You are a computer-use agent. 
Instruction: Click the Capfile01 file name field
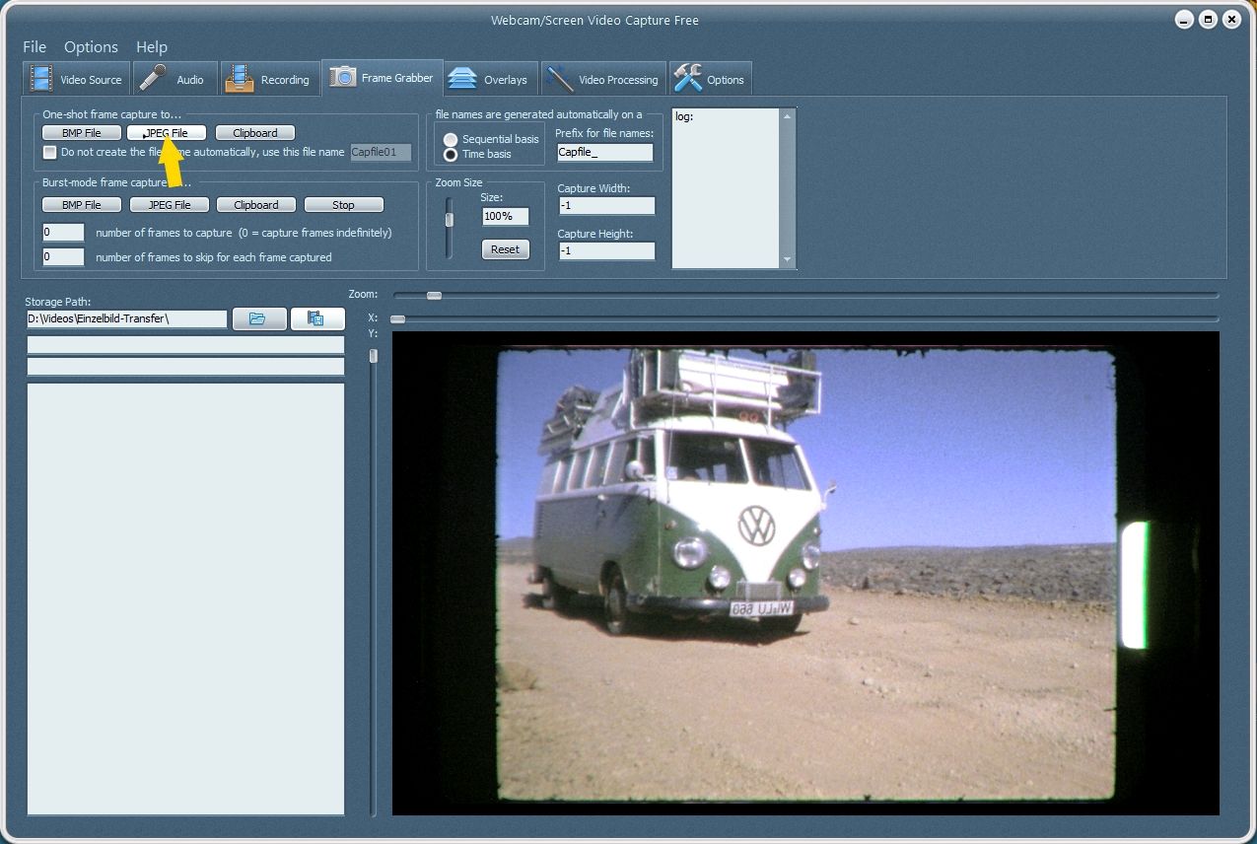[381, 153]
